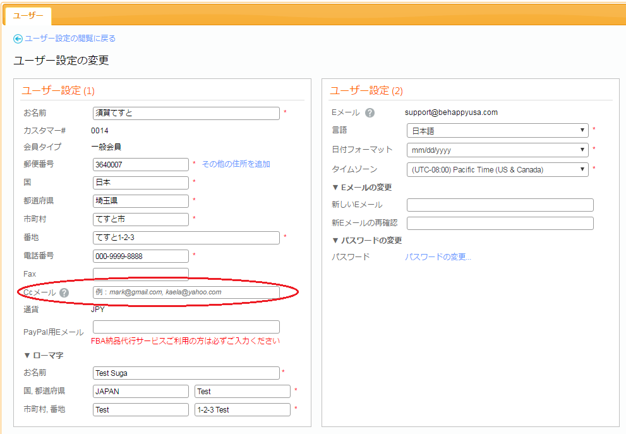
Task: Click the ユーザー設定の閲覧に戻る link
Action: tap(69, 39)
